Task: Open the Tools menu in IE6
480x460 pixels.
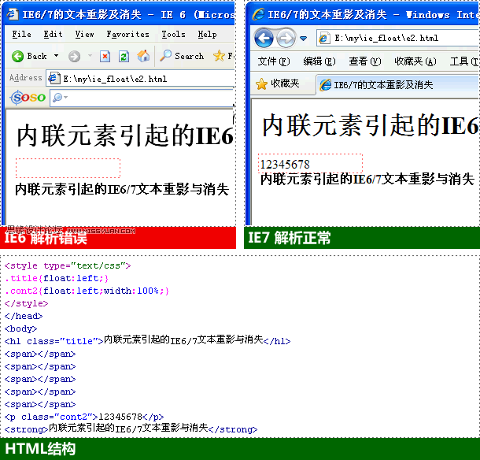Action: pyautogui.click(x=174, y=35)
